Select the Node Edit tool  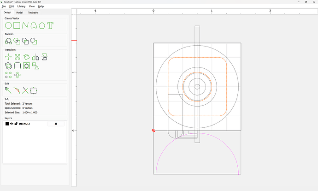click(x=8, y=90)
